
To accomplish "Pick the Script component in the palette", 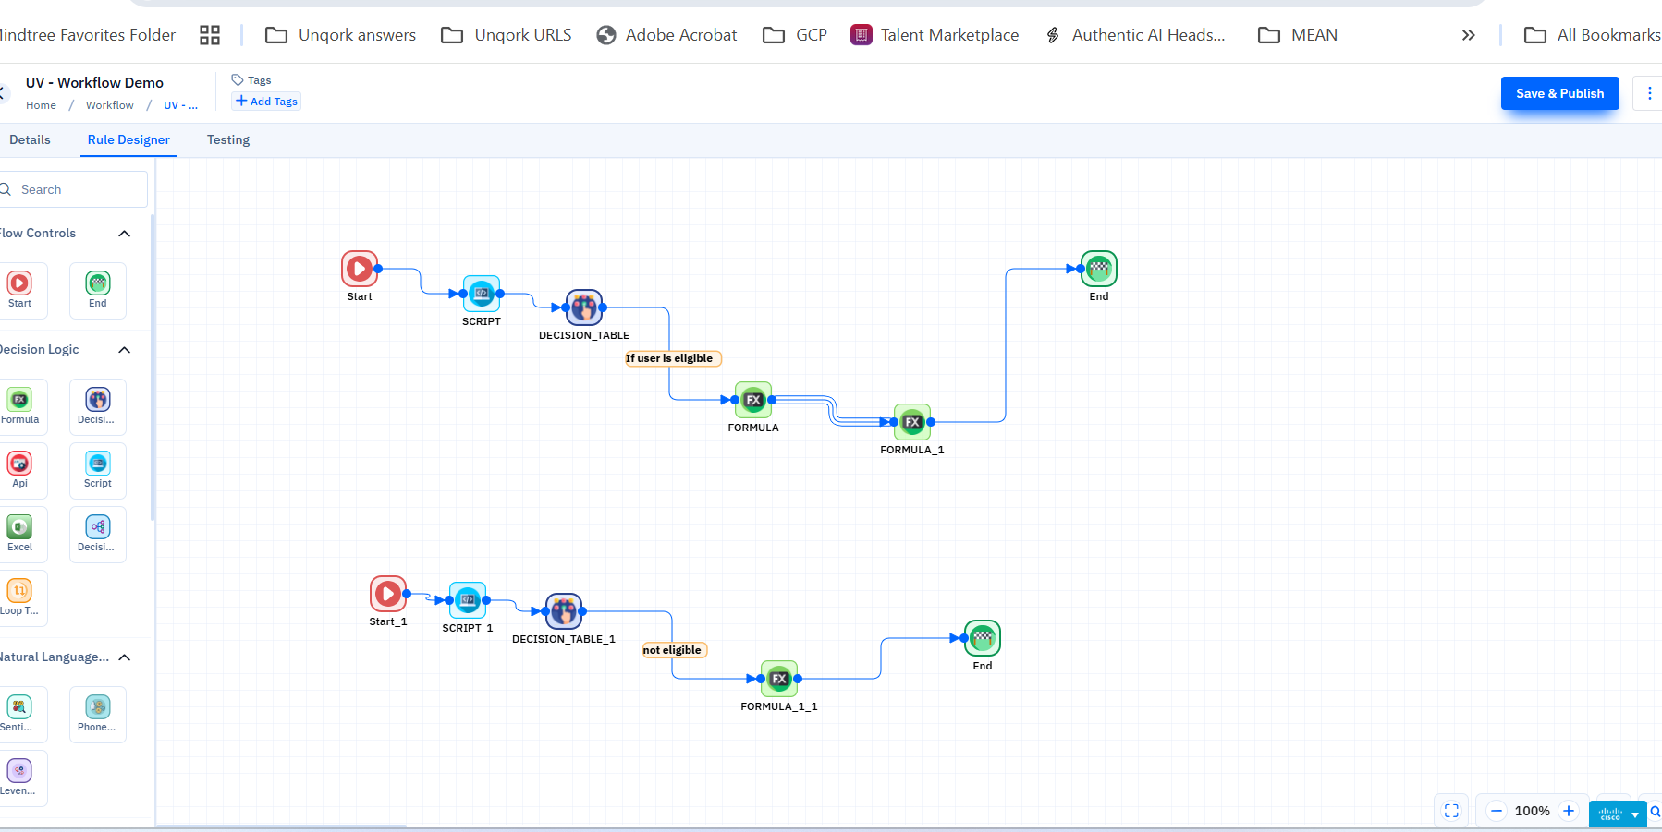I will pyautogui.click(x=98, y=470).
